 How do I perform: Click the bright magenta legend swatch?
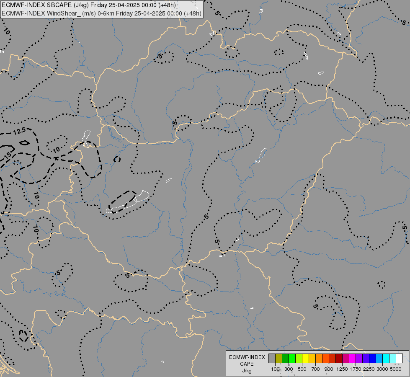click(352, 358)
